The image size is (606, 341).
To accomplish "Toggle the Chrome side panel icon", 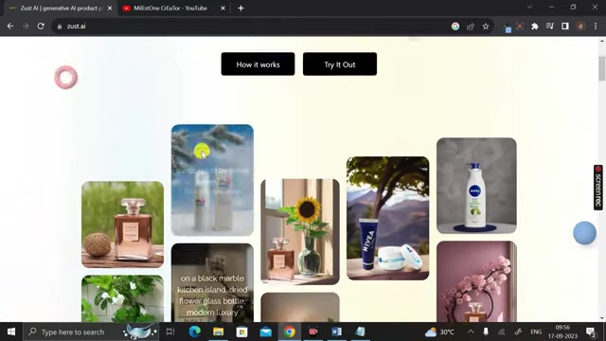I will coord(564,27).
